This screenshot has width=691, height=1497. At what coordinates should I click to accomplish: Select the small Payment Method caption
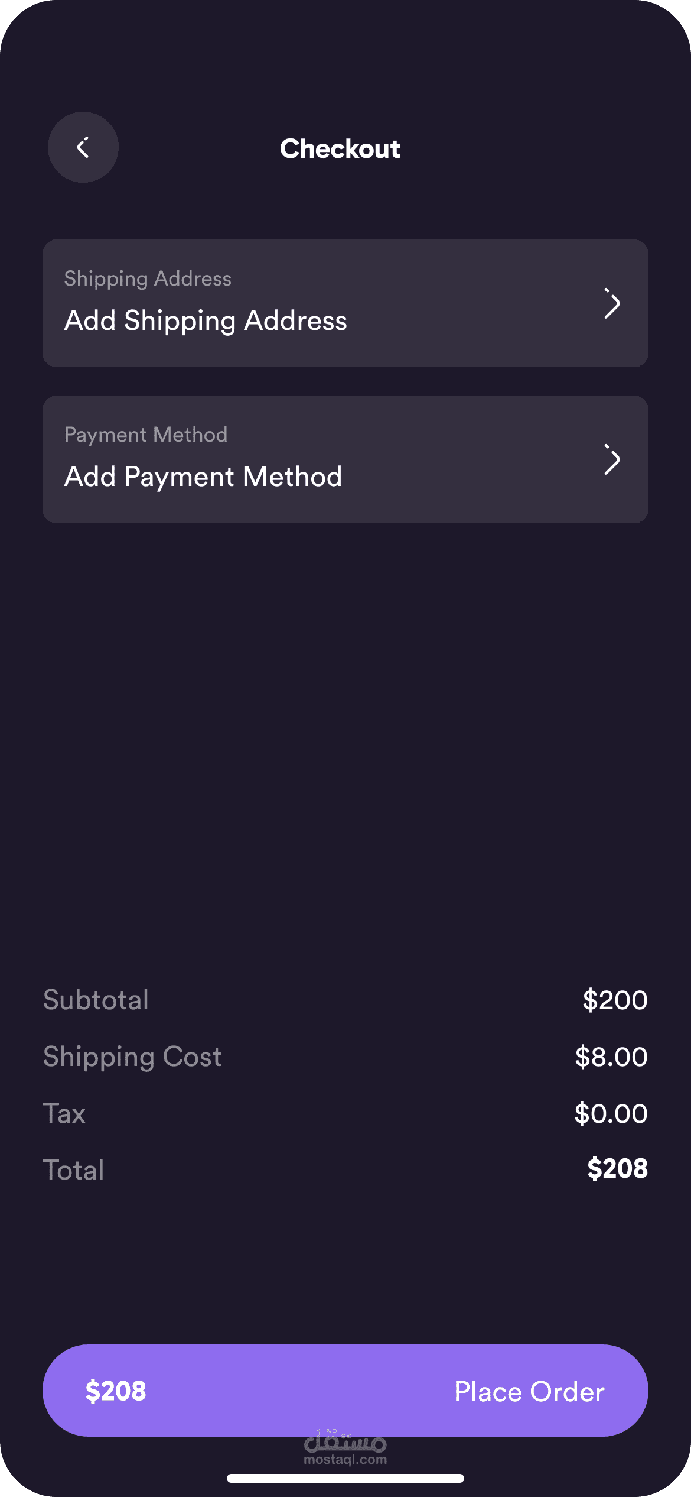(146, 435)
